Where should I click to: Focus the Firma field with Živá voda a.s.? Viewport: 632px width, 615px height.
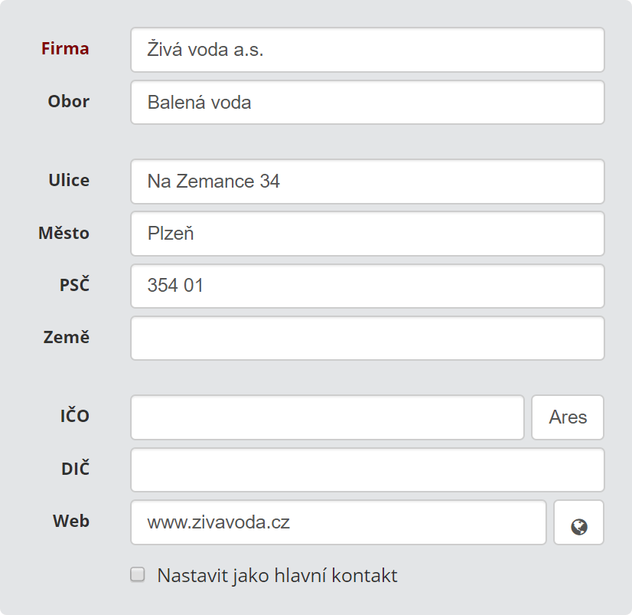(367, 50)
